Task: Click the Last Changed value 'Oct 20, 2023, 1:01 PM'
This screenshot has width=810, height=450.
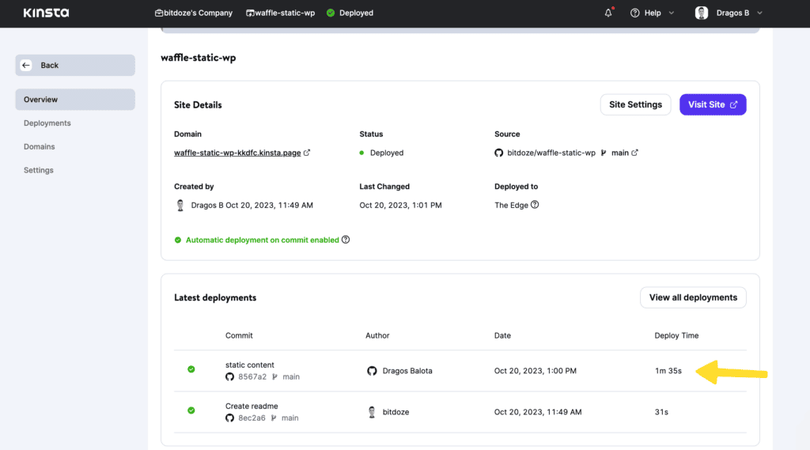Action: click(x=400, y=205)
